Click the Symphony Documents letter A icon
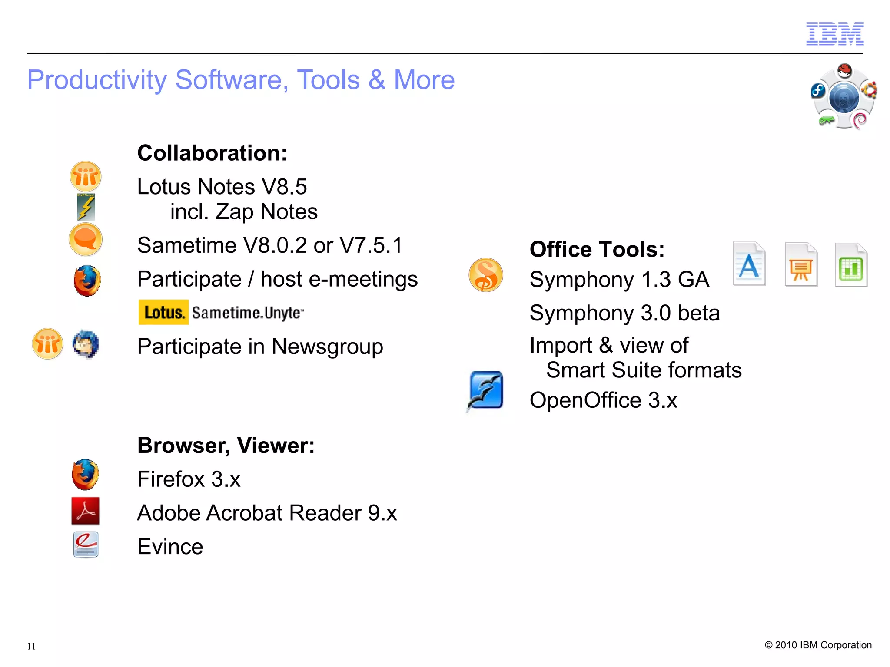 749,264
